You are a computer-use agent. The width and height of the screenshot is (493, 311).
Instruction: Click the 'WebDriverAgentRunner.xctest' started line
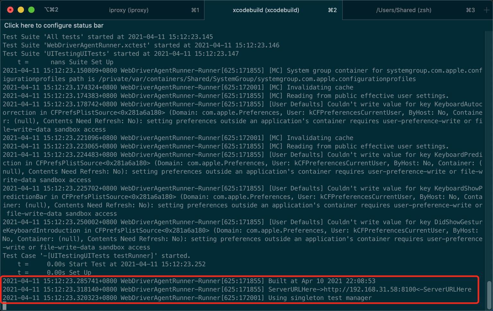pos(141,45)
